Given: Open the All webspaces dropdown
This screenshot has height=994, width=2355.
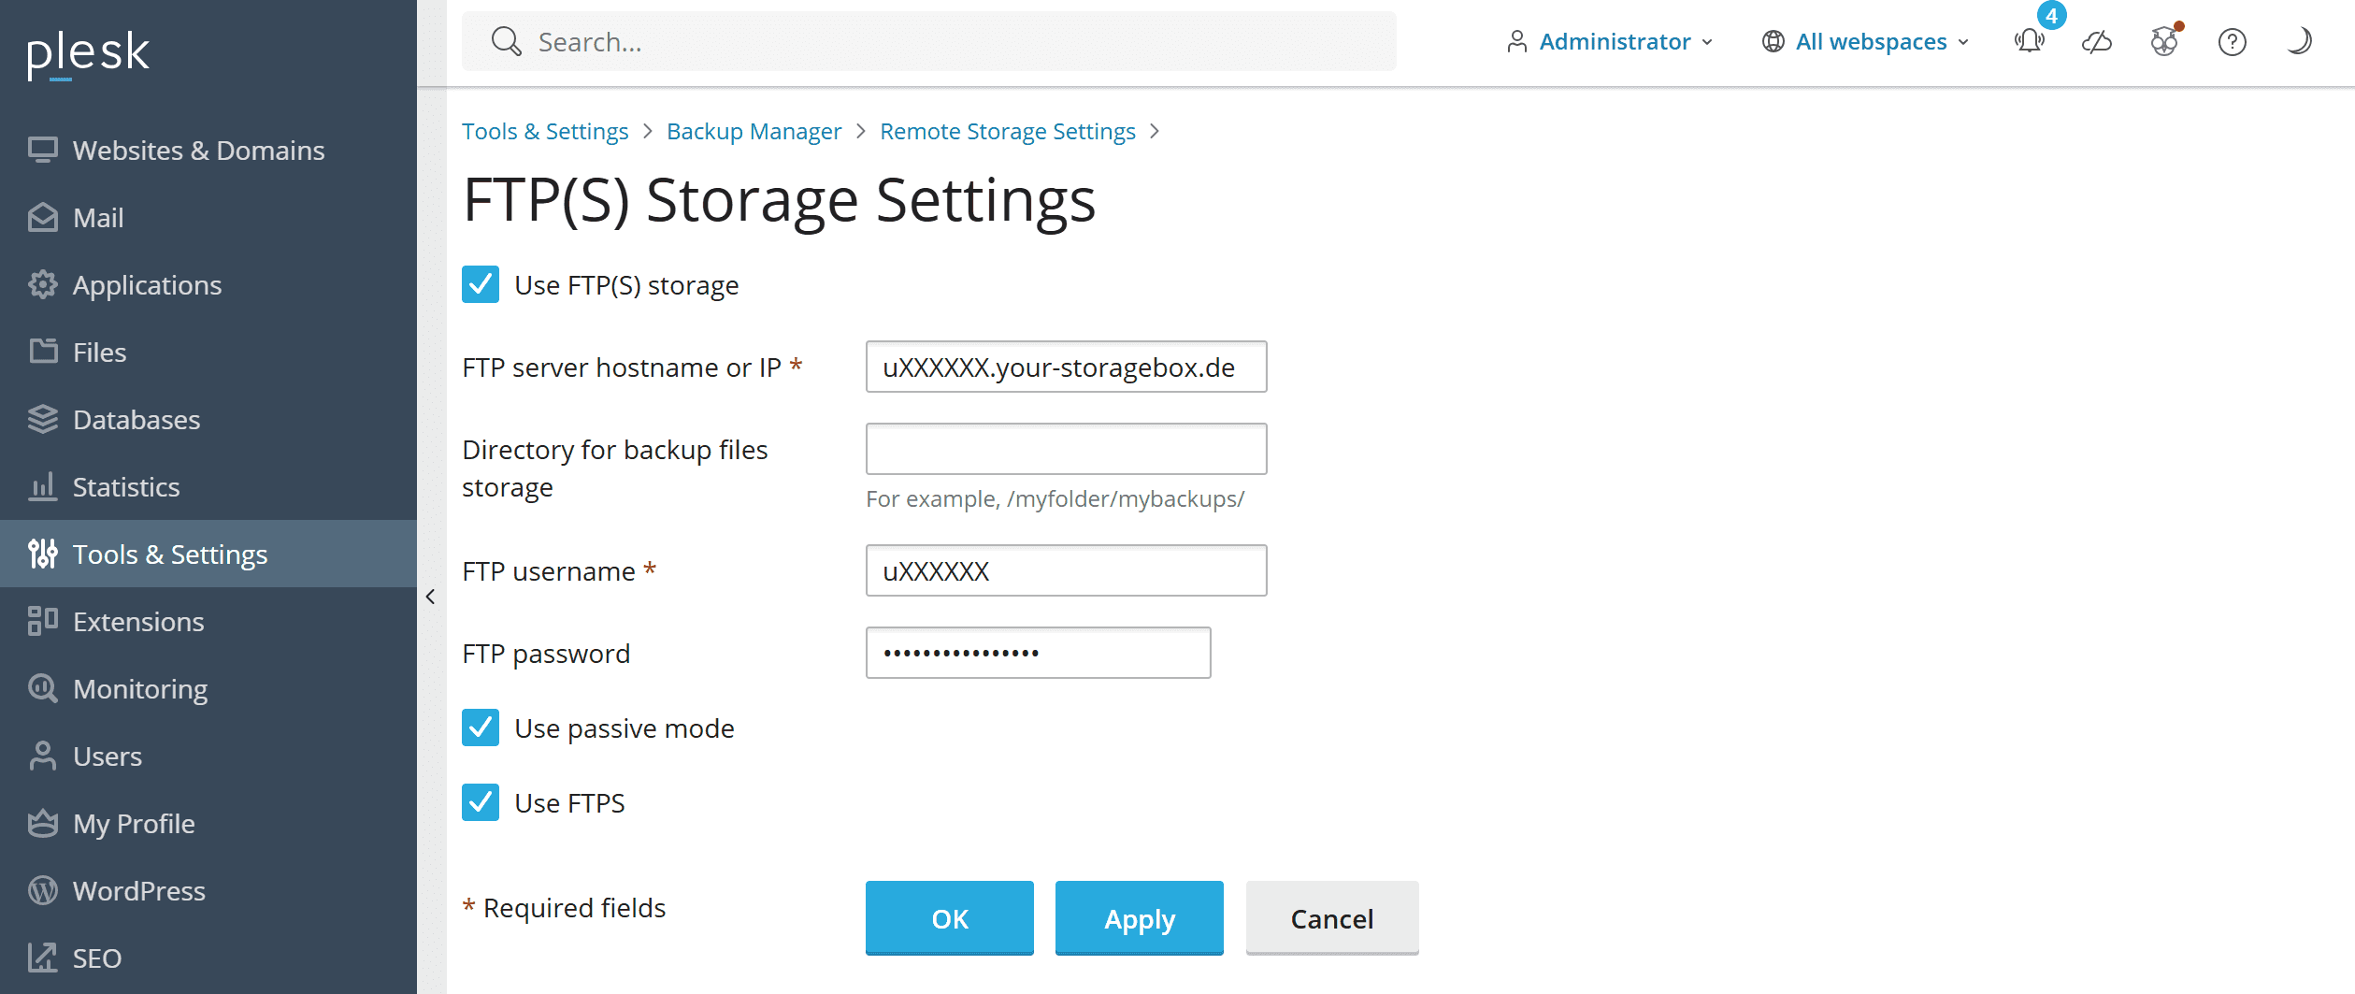Looking at the screenshot, I should tap(1866, 42).
